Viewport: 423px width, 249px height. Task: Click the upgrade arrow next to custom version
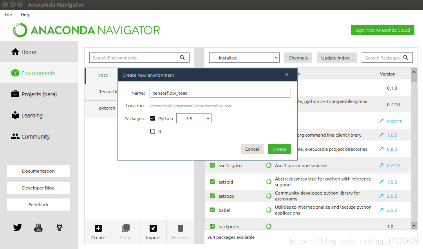coord(381,121)
